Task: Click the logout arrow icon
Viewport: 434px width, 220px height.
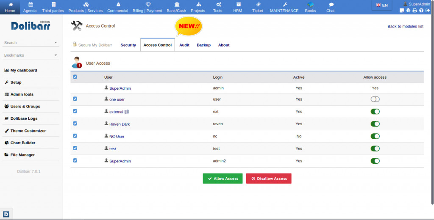Action: [x=427, y=11]
